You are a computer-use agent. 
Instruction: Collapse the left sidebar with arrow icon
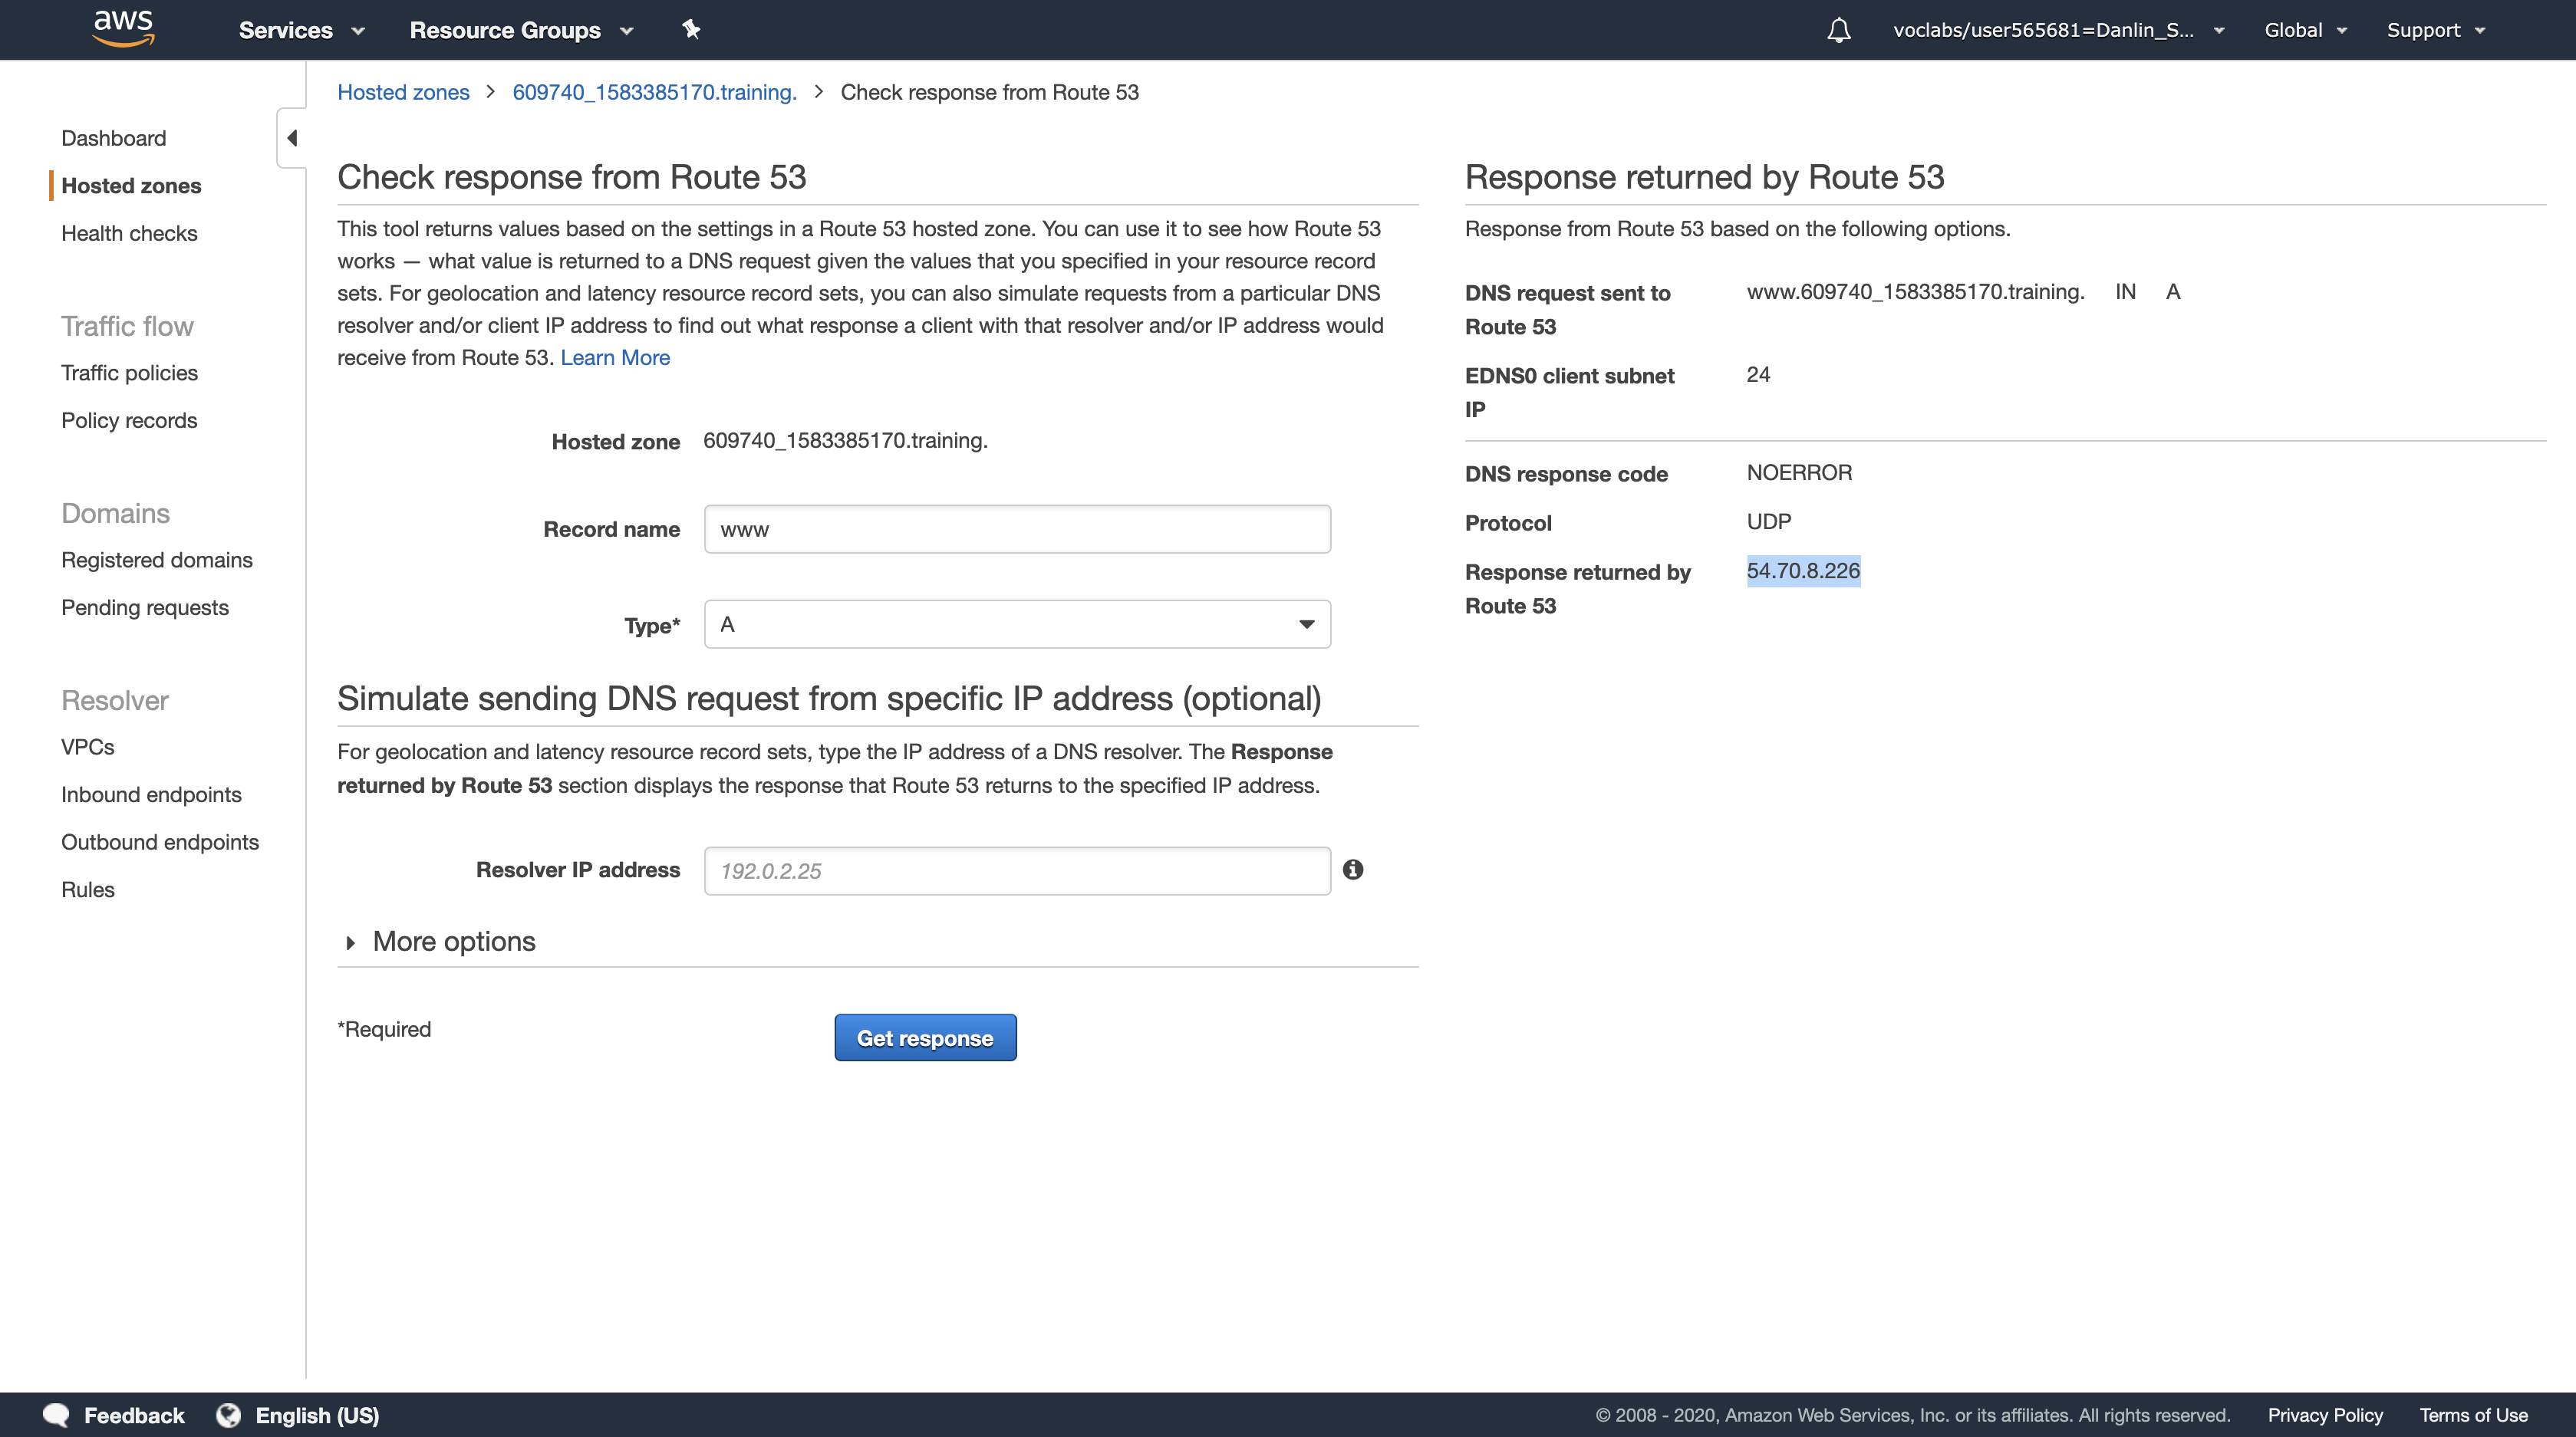point(292,138)
